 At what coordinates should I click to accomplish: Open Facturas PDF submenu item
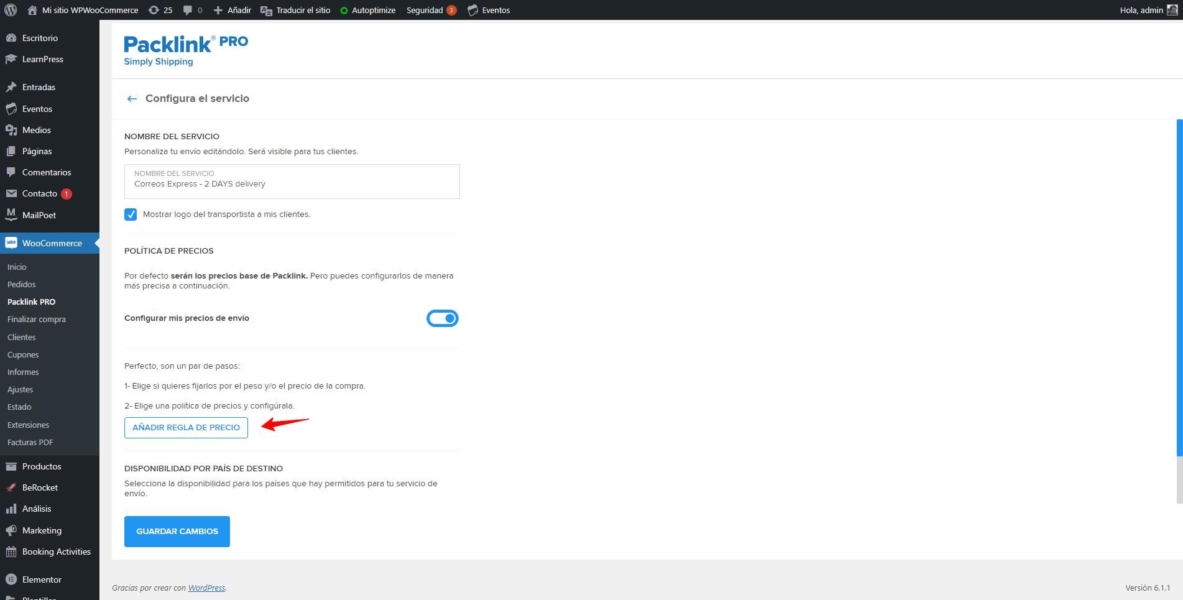(30, 442)
